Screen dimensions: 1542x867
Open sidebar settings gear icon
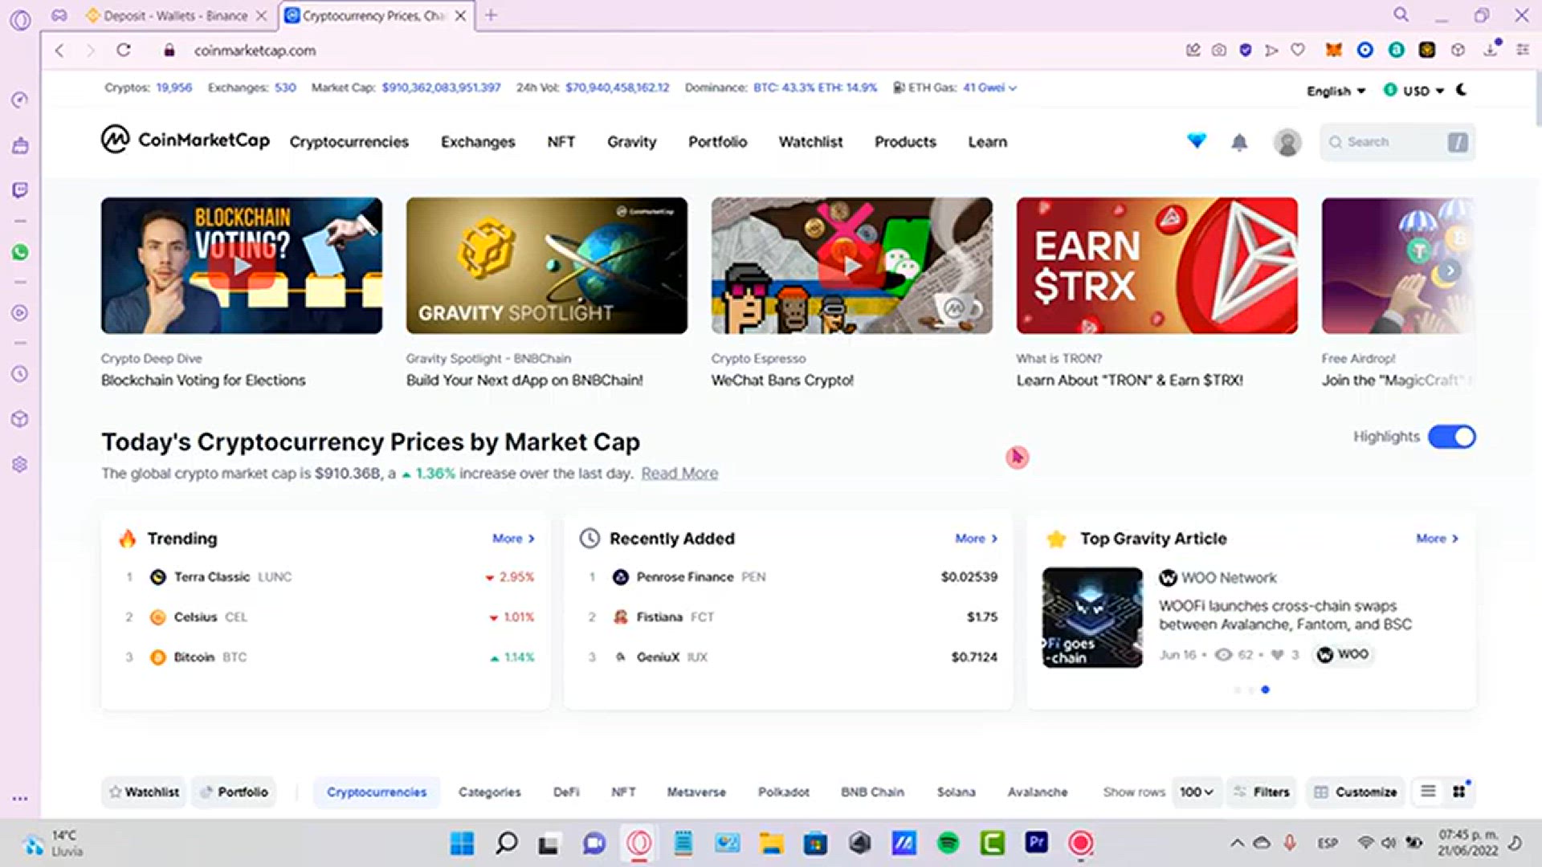[x=20, y=465]
